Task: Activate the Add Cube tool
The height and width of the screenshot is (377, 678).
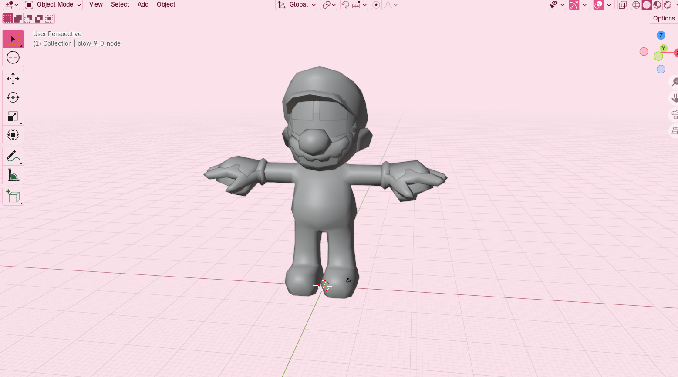Action: (x=13, y=197)
